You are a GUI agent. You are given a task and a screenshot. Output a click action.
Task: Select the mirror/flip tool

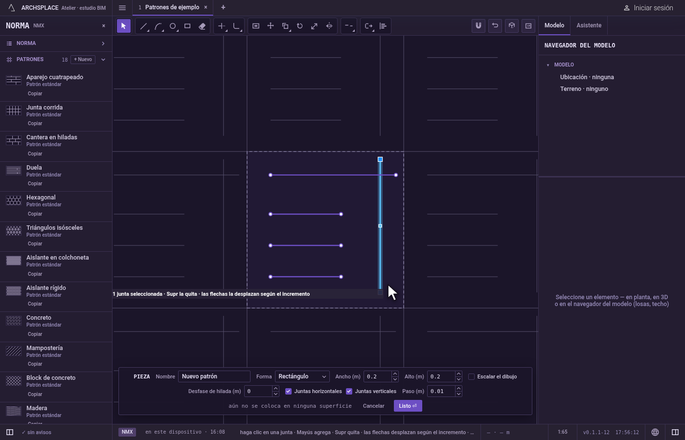coord(329,26)
